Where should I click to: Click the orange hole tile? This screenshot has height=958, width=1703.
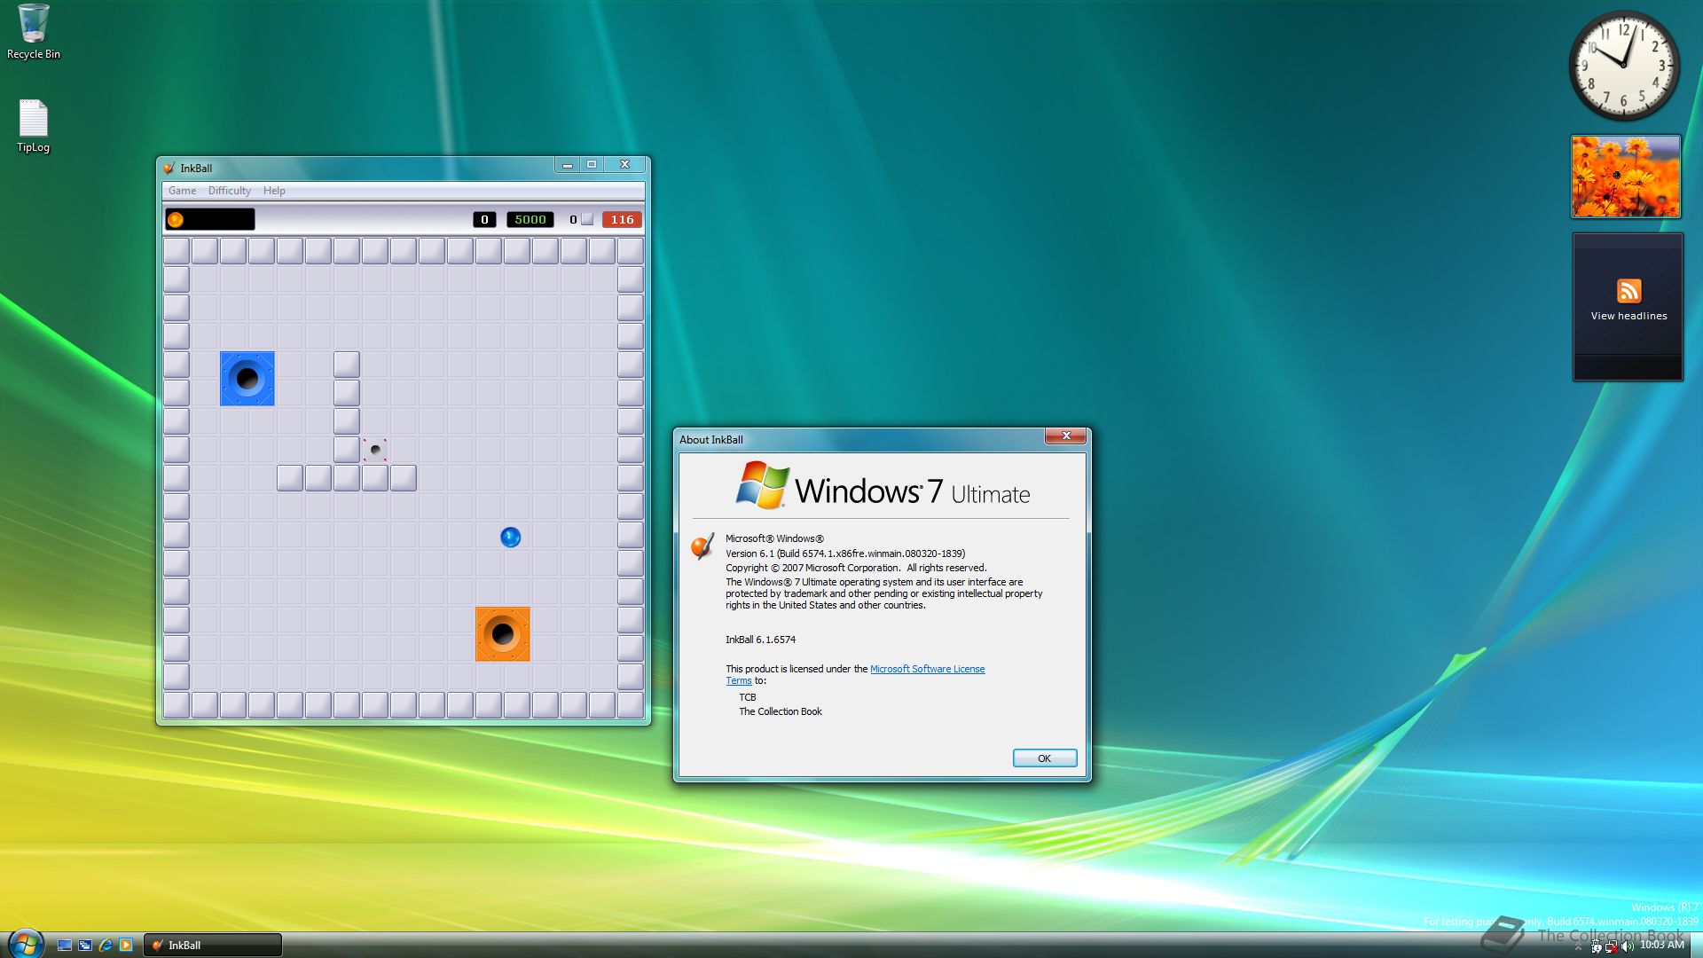tap(503, 634)
